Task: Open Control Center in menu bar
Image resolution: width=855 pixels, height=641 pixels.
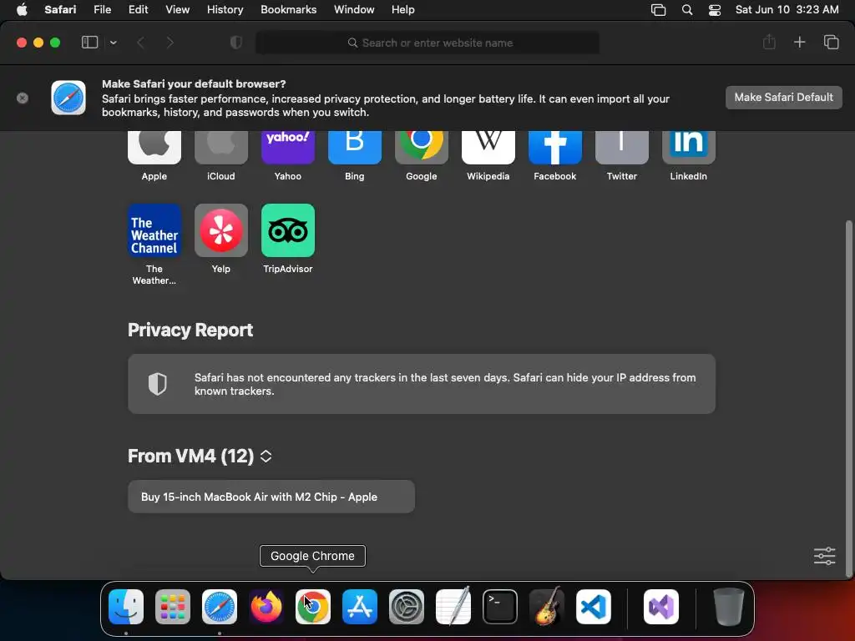Action: [715, 10]
